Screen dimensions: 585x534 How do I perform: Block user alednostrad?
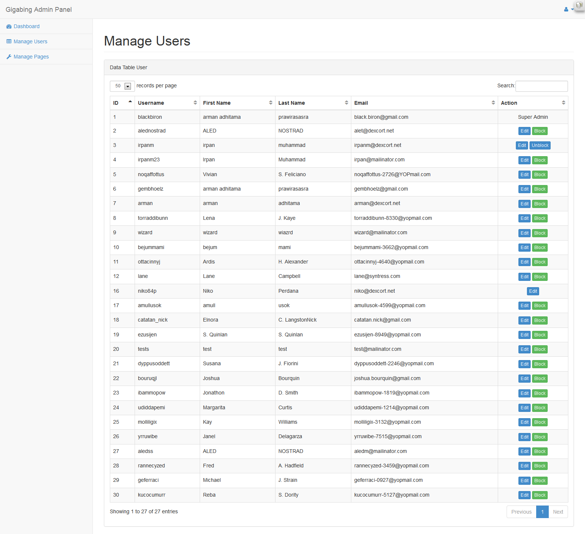point(540,131)
